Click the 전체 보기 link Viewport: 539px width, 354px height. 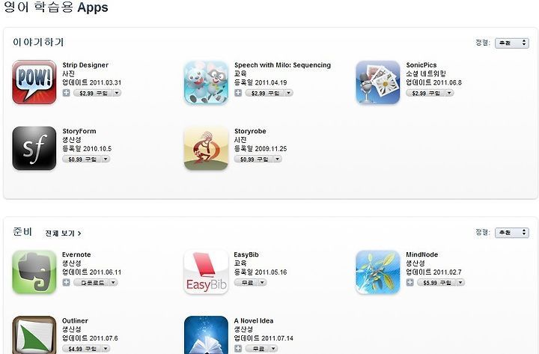[63, 234]
